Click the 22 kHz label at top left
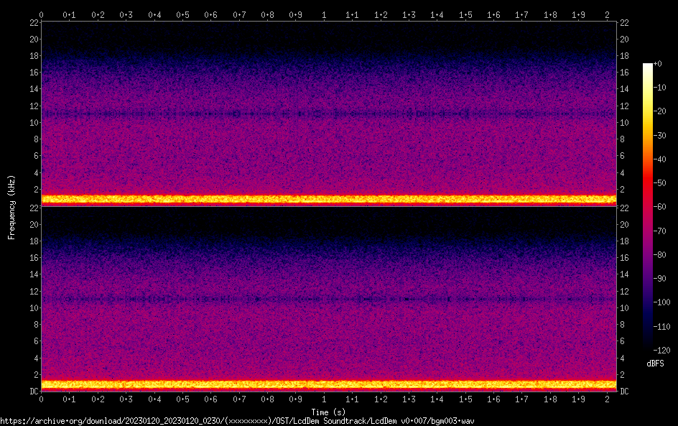The width and height of the screenshot is (678, 426). click(32, 23)
